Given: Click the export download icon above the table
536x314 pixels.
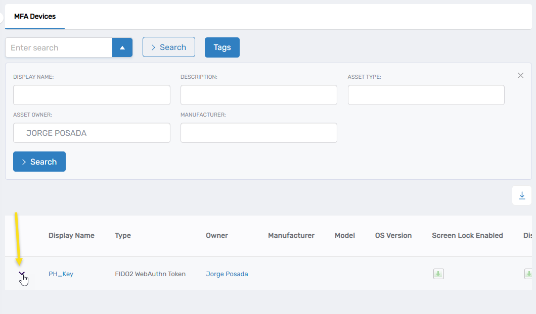Looking at the screenshot, I should [521, 195].
